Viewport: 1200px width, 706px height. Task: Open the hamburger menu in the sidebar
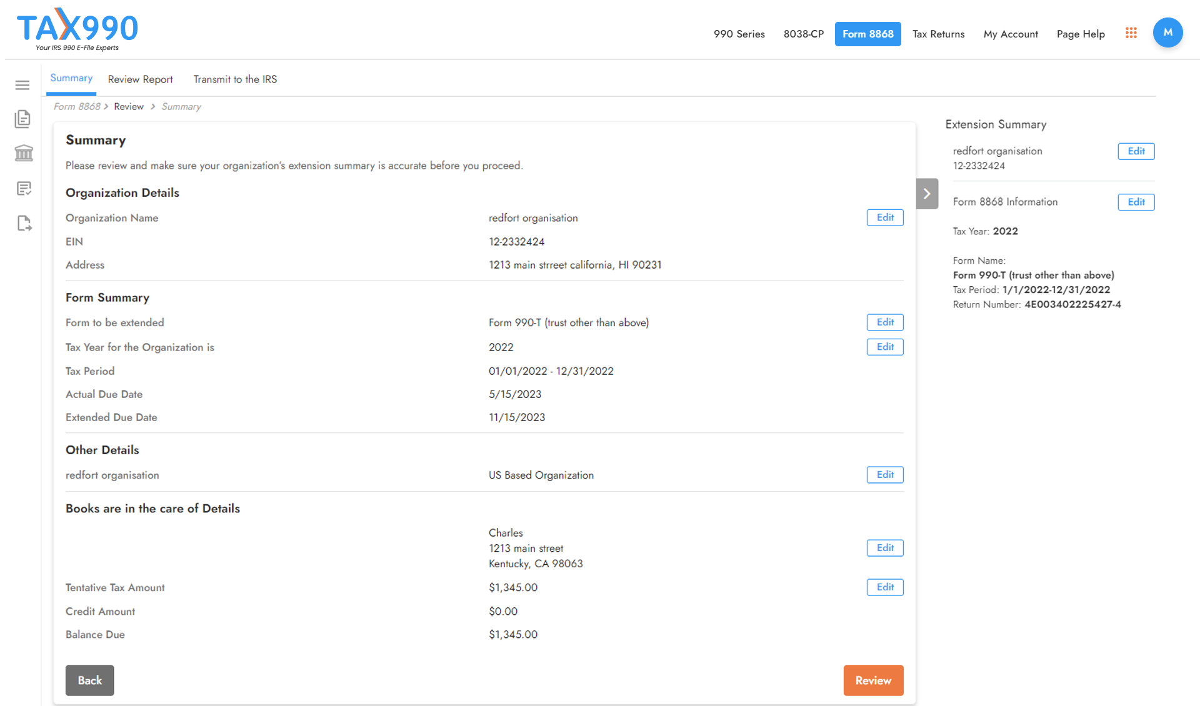point(22,85)
